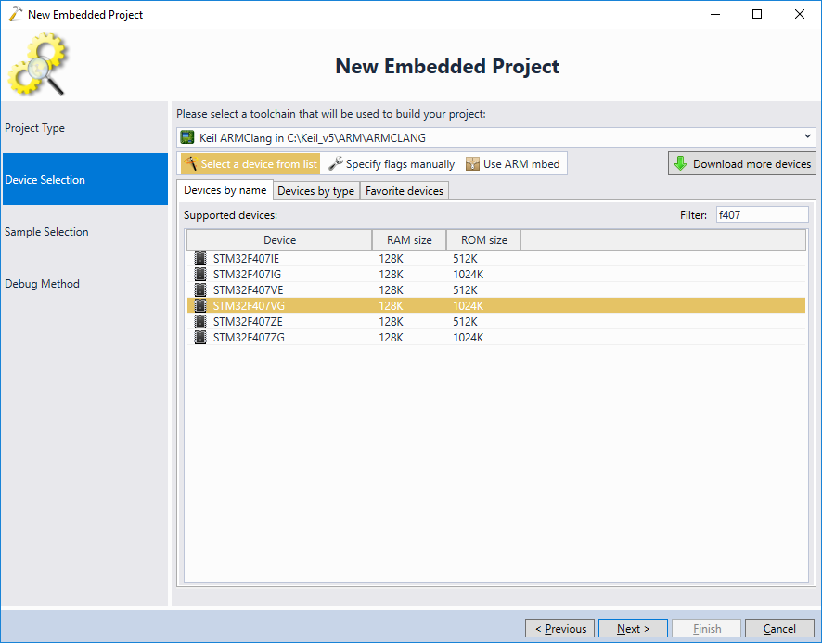This screenshot has width=822, height=643.
Task: Choose 'Select a device from list' mode
Action: click(250, 163)
